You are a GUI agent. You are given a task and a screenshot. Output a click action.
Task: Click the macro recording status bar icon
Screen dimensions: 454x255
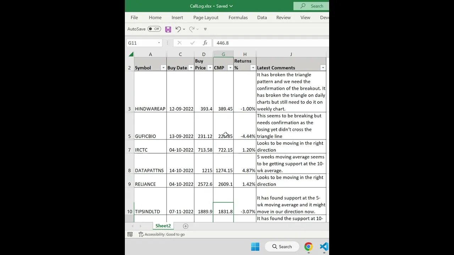pyautogui.click(x=130, y=234)
